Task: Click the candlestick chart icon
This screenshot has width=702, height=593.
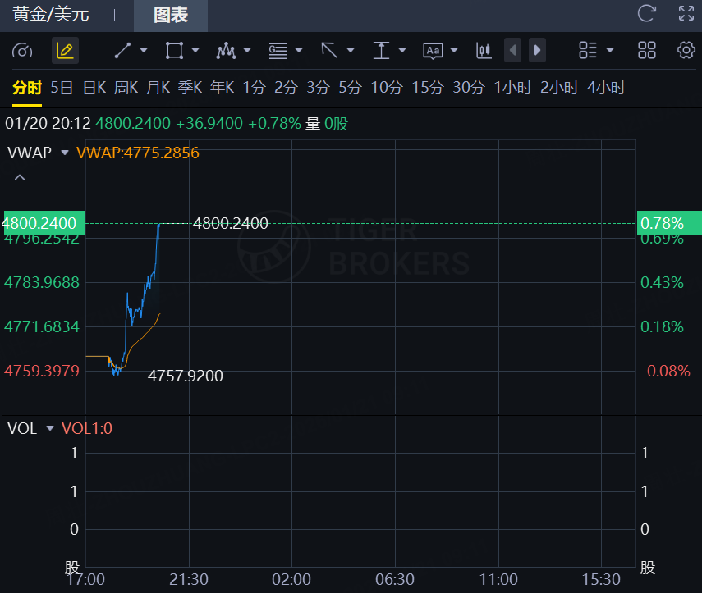Action: (x=484, y=51)
